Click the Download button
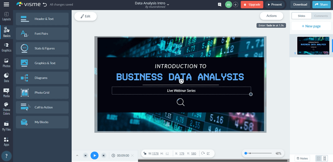The height and width of the screenshot is (162, 333). 300,5
